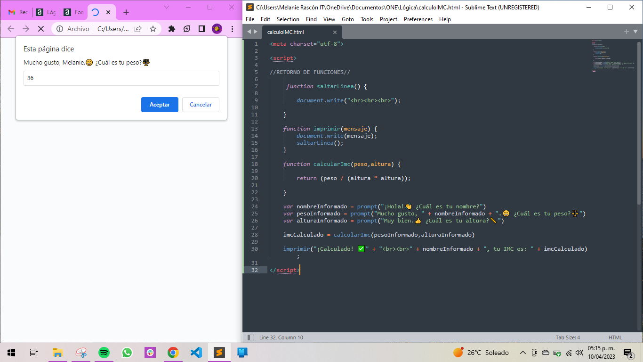The width and height of the screenshot is (643, 362).
Task: Click the code minimap in Sublime Text
Action: [x=613, y=57]
